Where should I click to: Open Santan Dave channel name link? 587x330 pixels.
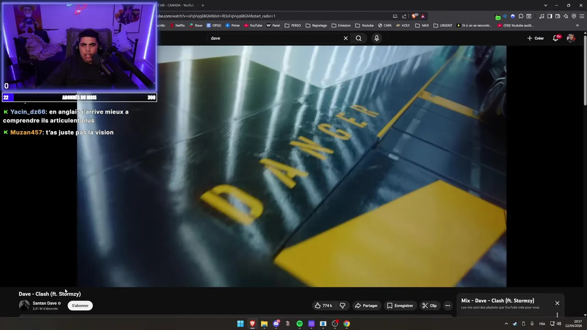point(44,303)
